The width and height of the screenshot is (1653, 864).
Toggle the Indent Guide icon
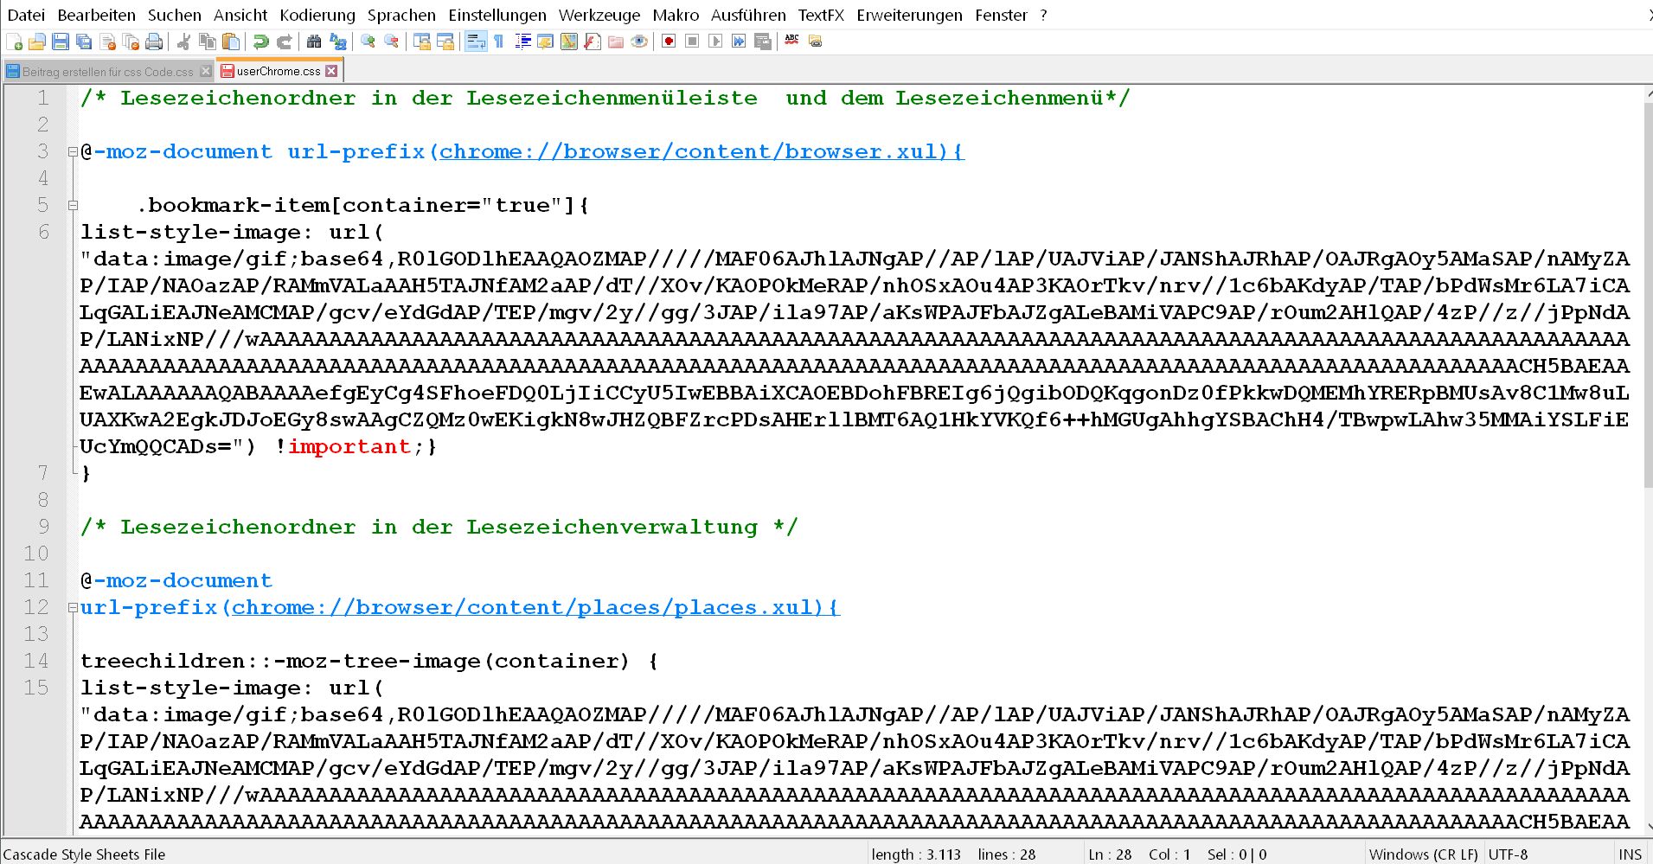point(522,42)
